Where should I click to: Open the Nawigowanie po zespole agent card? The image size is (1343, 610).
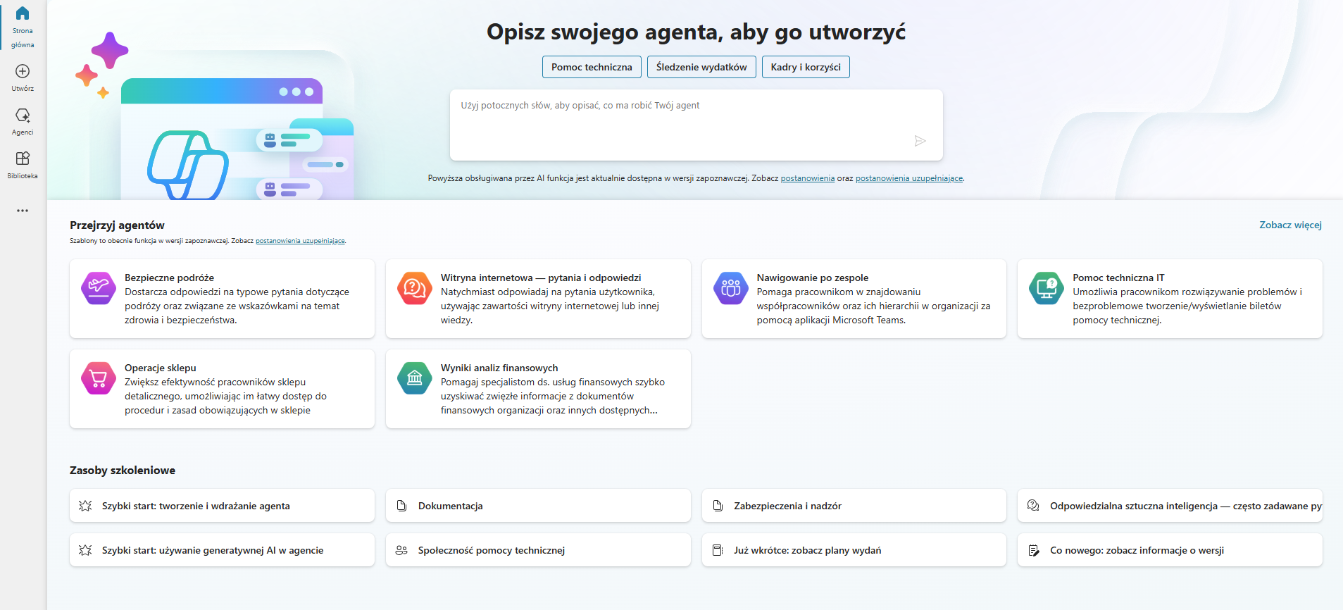(854, 299)
